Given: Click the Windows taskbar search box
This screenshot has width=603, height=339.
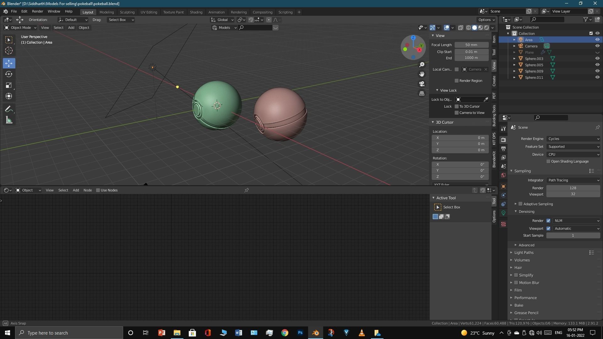Looking at the screenshot, I should pyautogui.click(x=69, y=333).
